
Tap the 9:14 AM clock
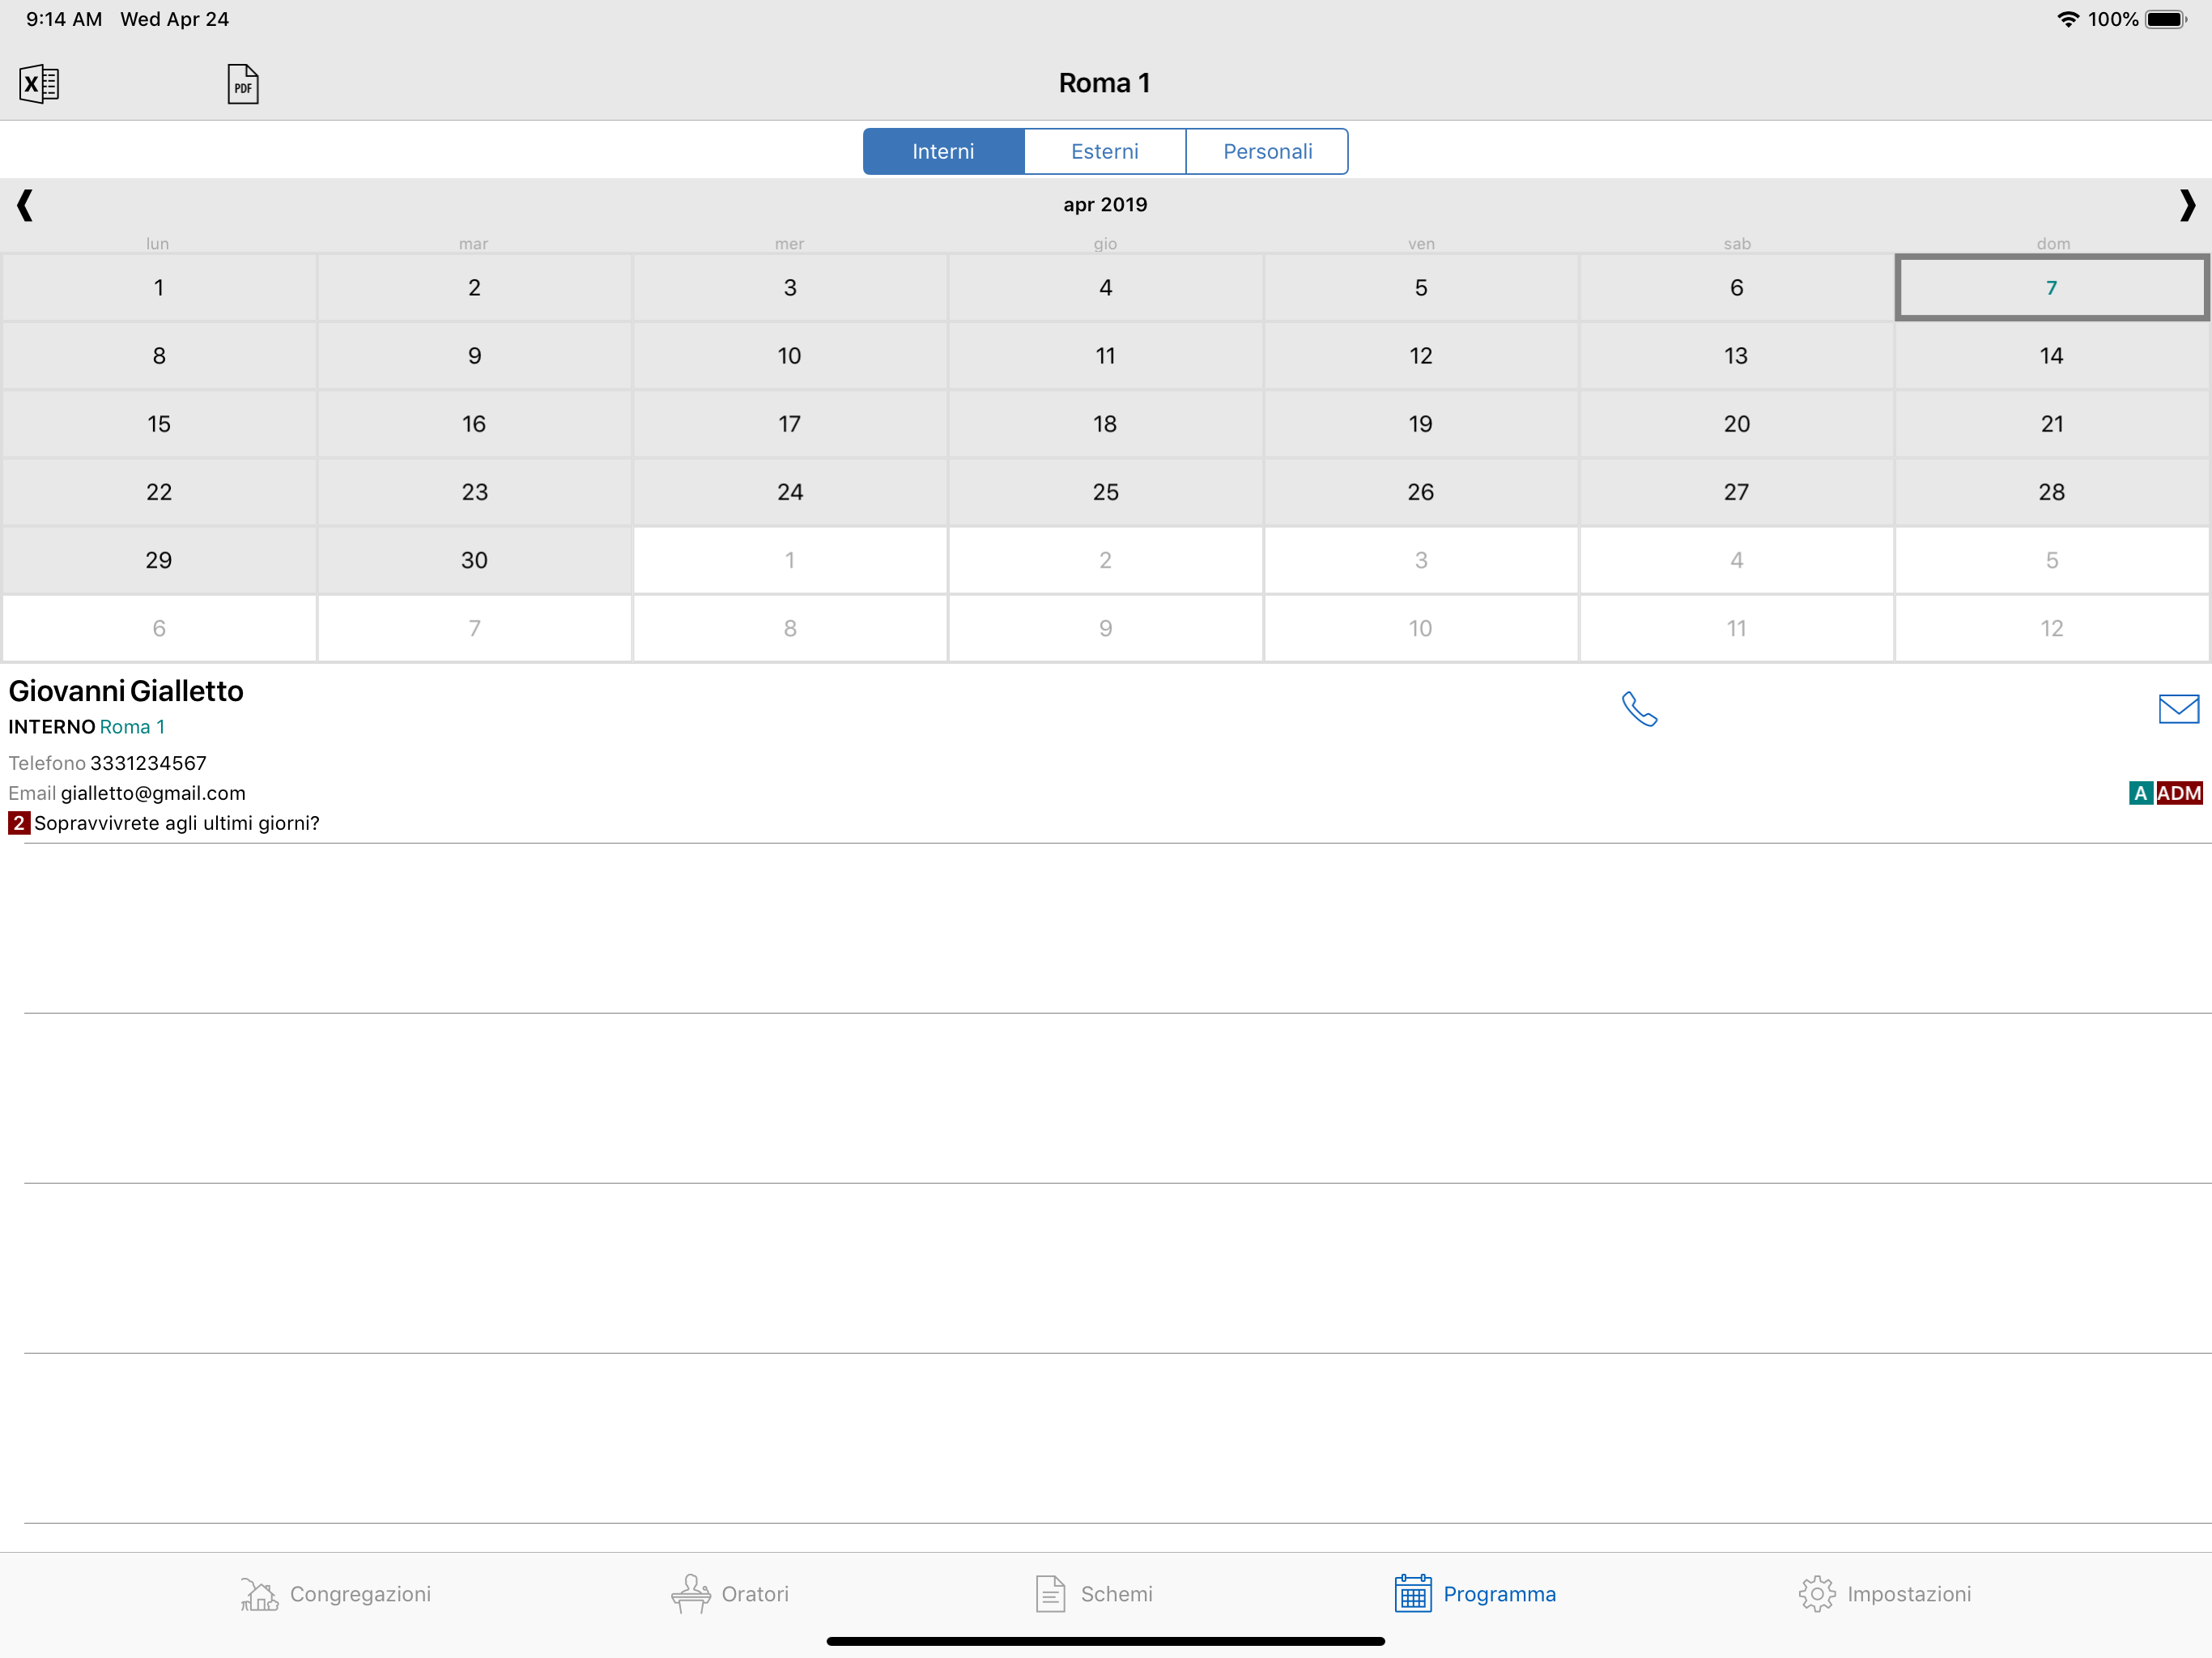(64, 19)
